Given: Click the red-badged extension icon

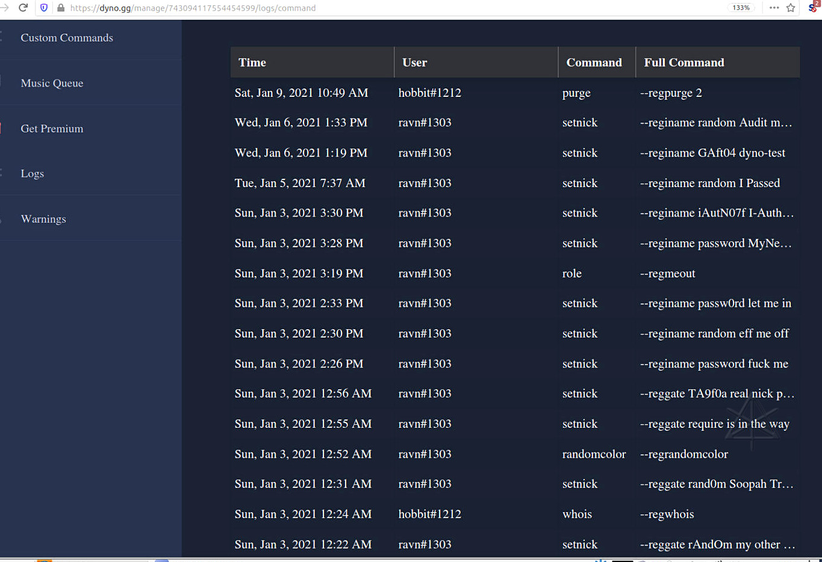Looking at the screenshot, I should pyautogui.click(x=813, y=7).
